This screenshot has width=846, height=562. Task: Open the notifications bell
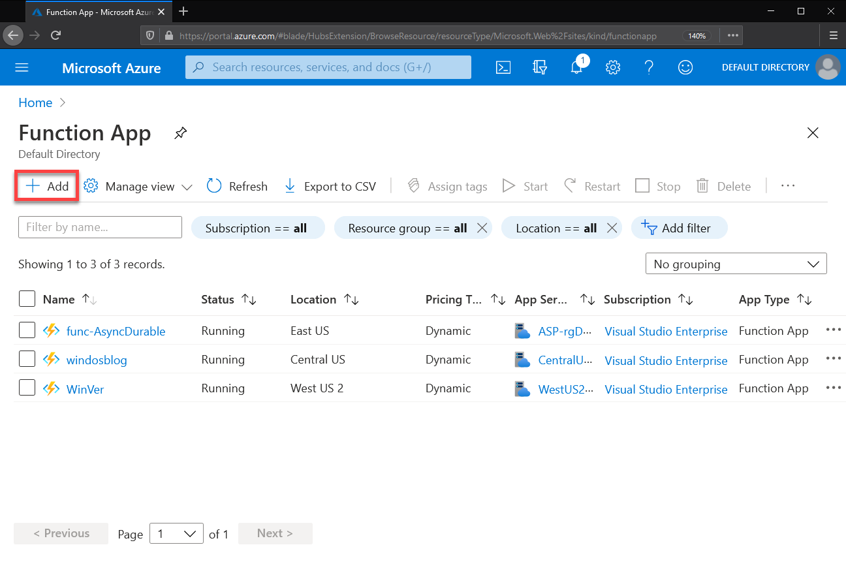tap(577, 66)
